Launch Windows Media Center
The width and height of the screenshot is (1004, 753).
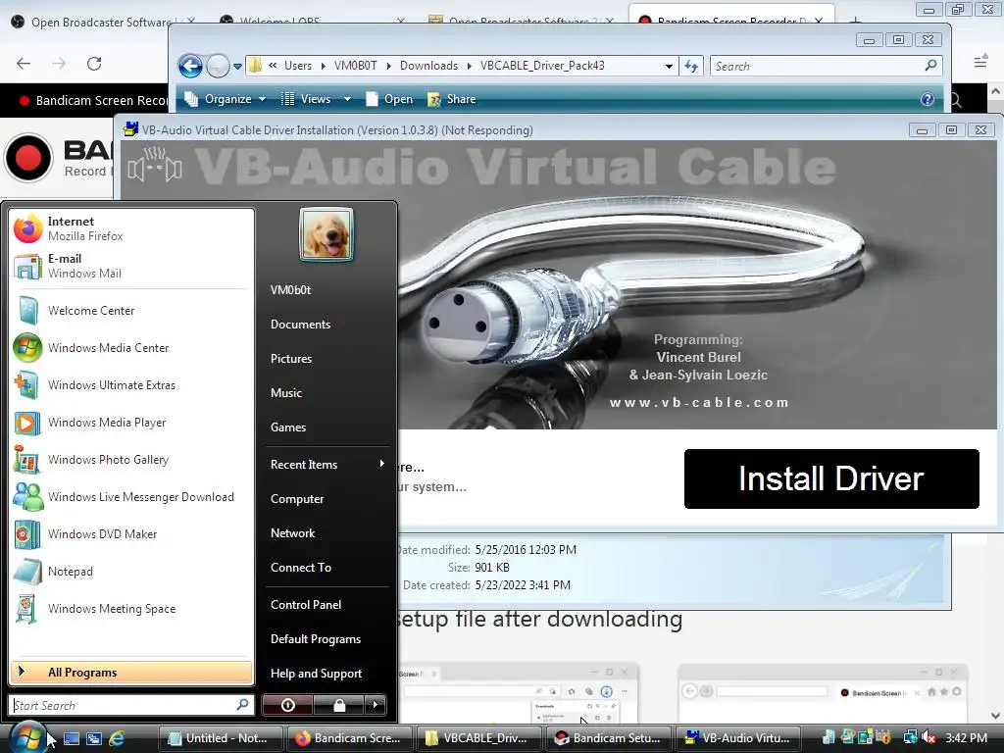131,348
